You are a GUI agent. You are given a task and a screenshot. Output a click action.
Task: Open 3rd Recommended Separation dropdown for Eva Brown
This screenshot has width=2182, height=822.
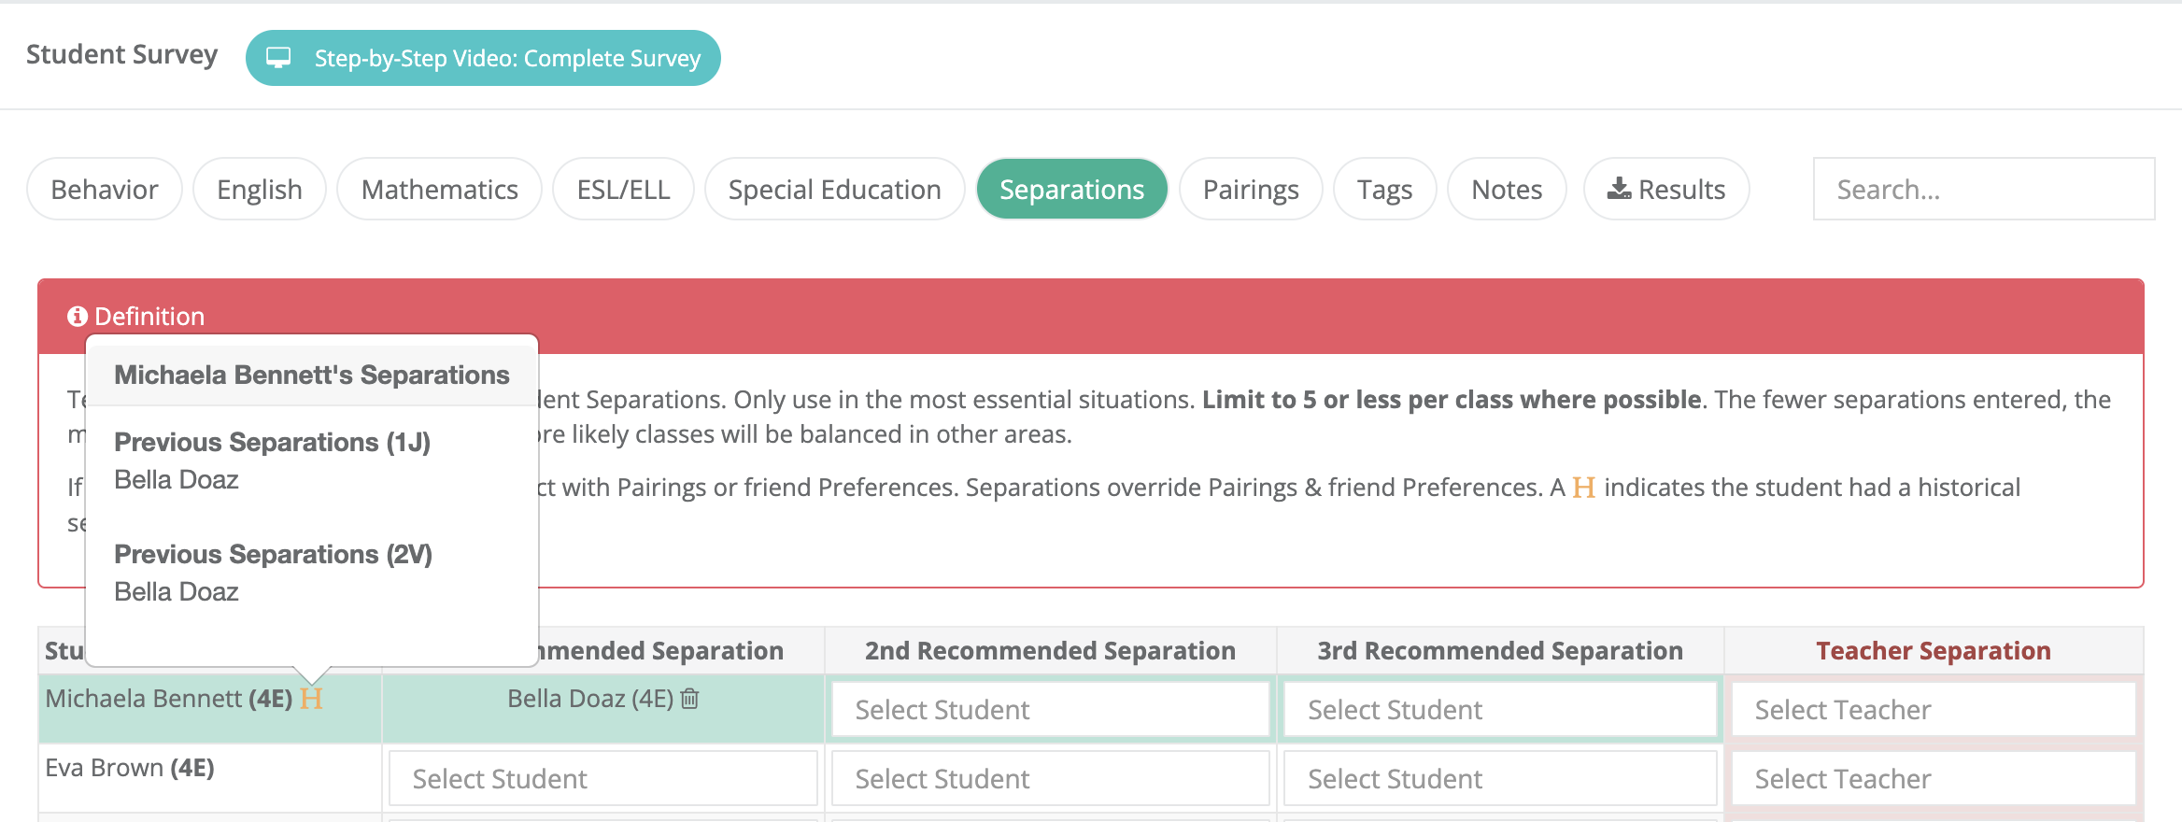[x=1500, y=779]
